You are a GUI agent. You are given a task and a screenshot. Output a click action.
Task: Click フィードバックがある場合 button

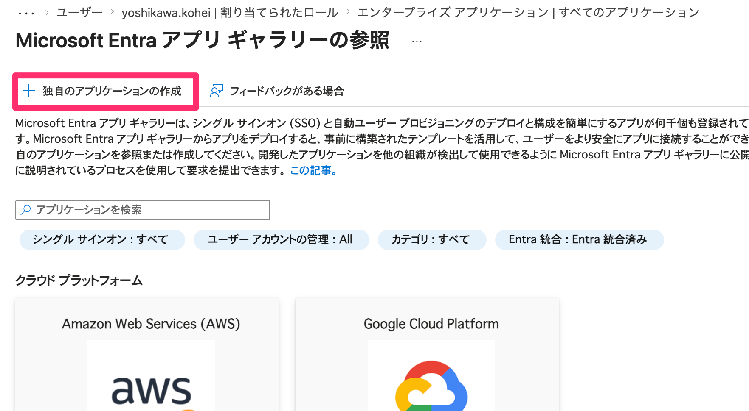coord(277,91)
